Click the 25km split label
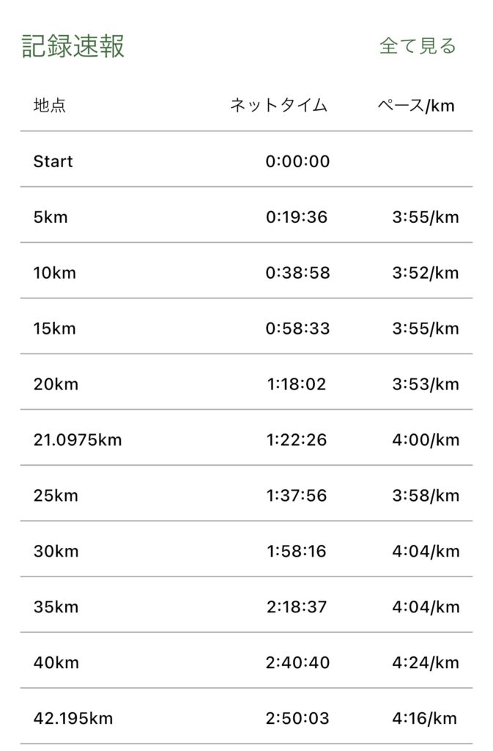Image resolution: width=493 pixels, height=751 pixels. point(56,496)
